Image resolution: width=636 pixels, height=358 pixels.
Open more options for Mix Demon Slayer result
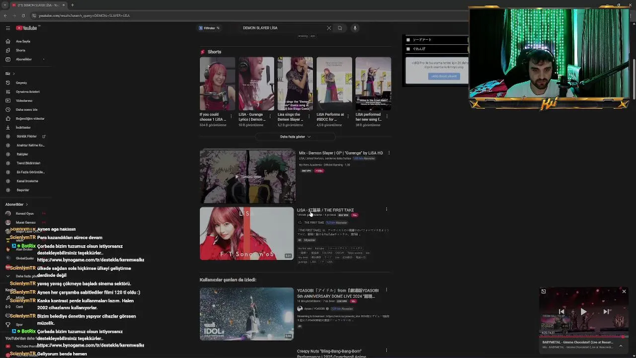(x=389, y=153)
